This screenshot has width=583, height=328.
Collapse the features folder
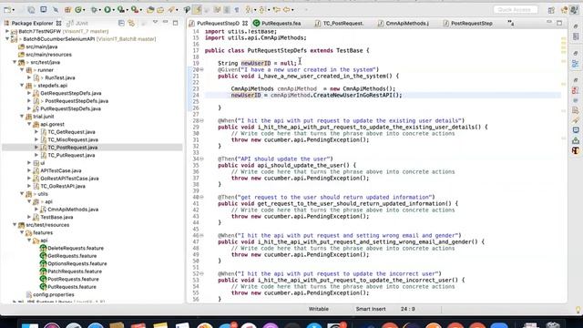click(22, 233)
